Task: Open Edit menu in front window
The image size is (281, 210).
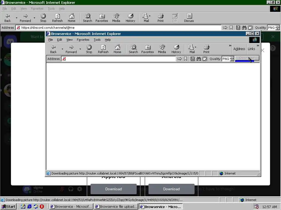Action: click(x=60, y=40)
